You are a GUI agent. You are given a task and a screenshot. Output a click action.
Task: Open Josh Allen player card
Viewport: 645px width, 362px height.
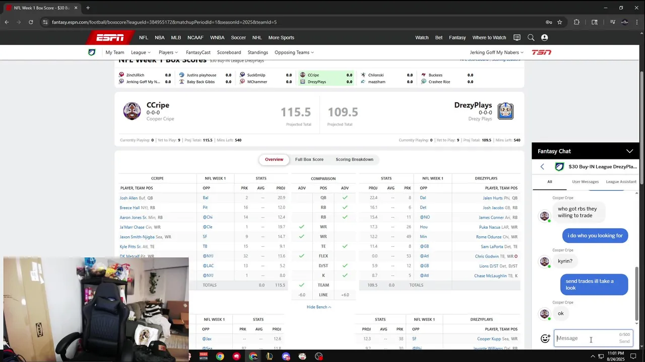click(128, 198)
